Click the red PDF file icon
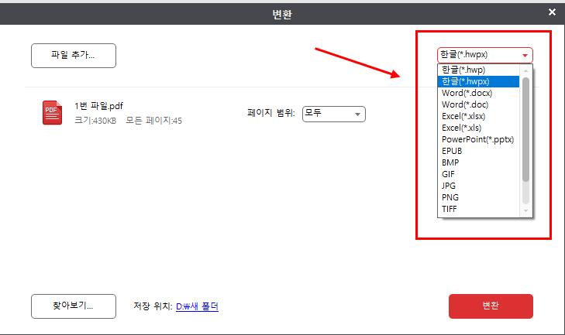This screenshot has width=565, height=335. tap(52, 113)
